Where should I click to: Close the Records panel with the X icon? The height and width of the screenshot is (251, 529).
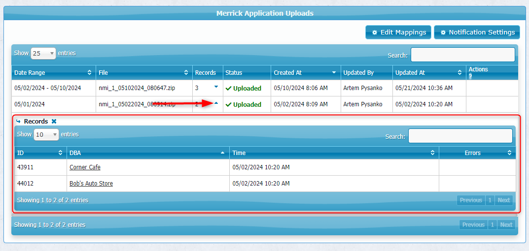pos(54,122)
